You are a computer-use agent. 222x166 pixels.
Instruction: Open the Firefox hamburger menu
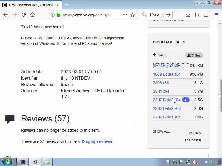point(217,15)
